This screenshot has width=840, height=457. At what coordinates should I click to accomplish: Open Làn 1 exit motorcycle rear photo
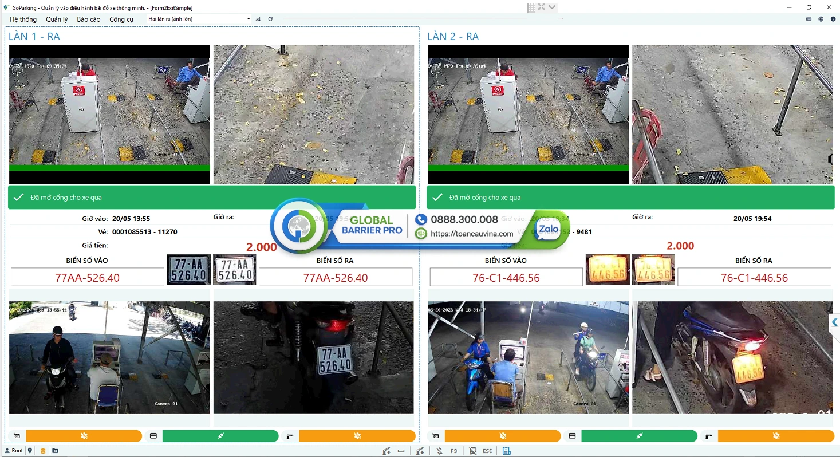314,357
